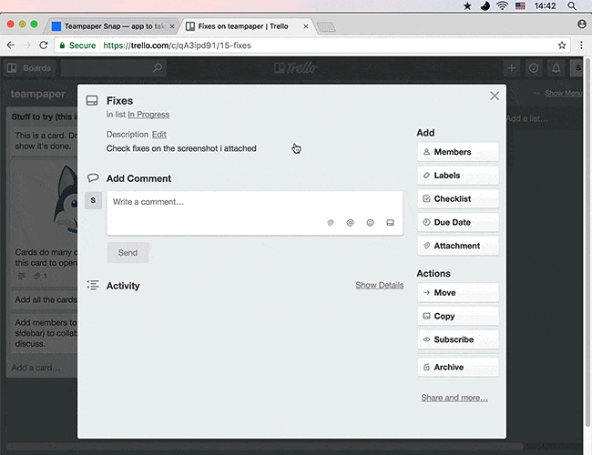The height and width of the screenshot is (455, 592).
Task: Open the Labels picker
Action: (x=457, y=175)
